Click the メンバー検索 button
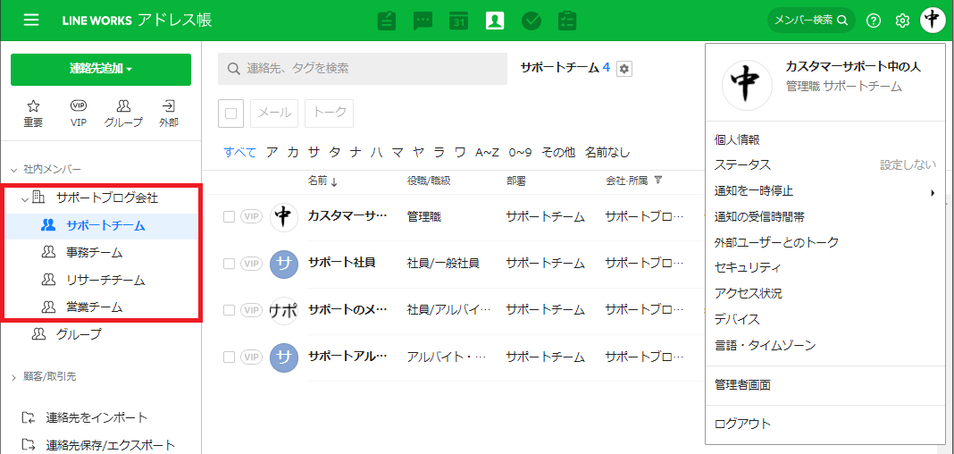 click(810, 20)
